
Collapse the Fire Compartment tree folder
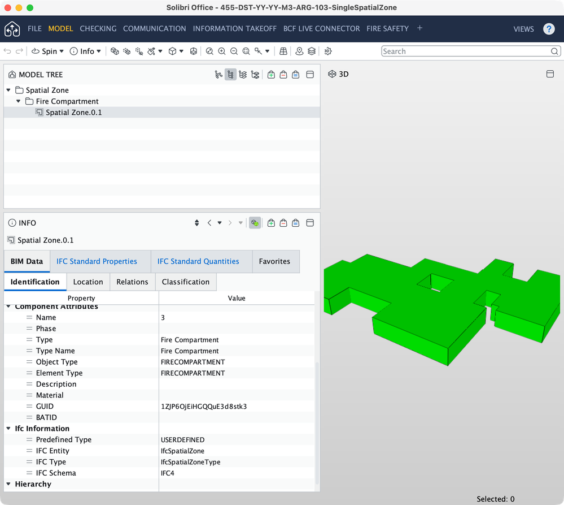click(x=19, y=101)
